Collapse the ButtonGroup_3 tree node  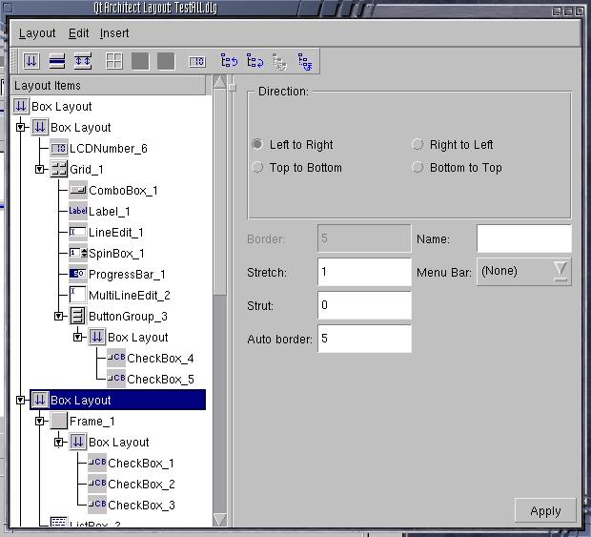click(x=59, y=316)
